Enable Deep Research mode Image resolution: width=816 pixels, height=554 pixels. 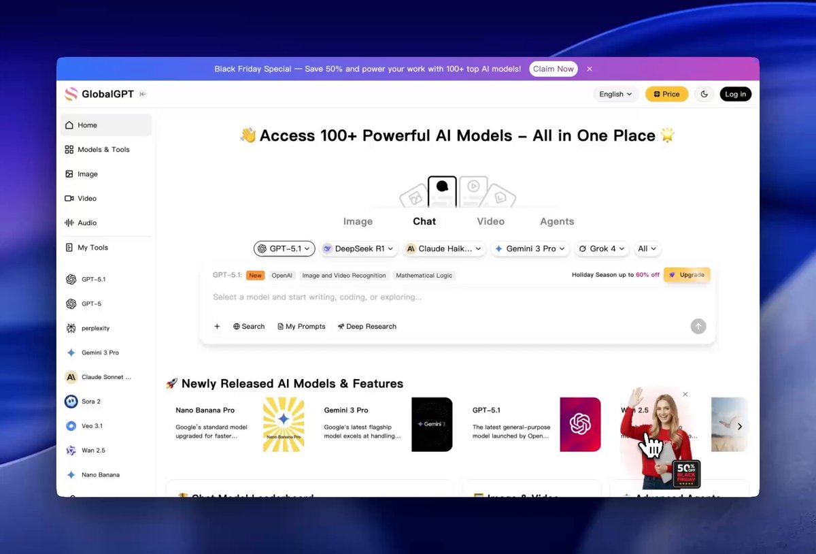(367, 327)
